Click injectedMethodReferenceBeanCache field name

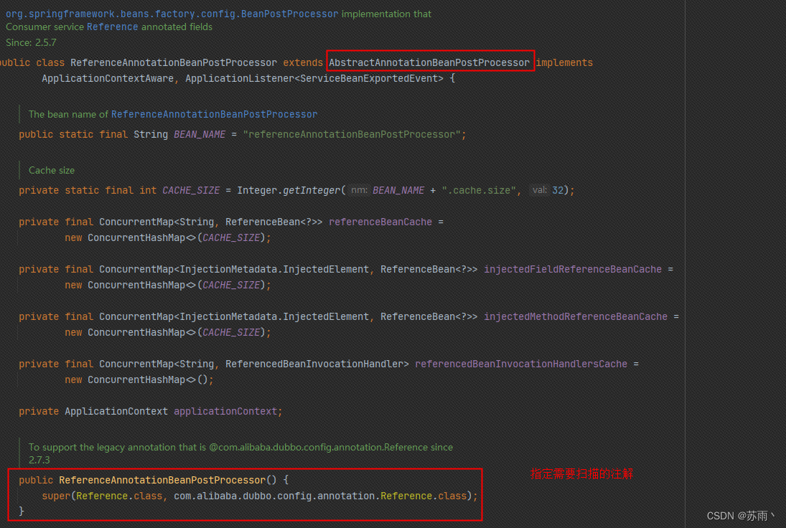pyautogui.click(x=576, y=317)
